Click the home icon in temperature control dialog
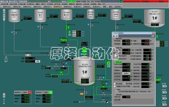The width and height of the screenshot is (169, 107). [x=114, y=36]
